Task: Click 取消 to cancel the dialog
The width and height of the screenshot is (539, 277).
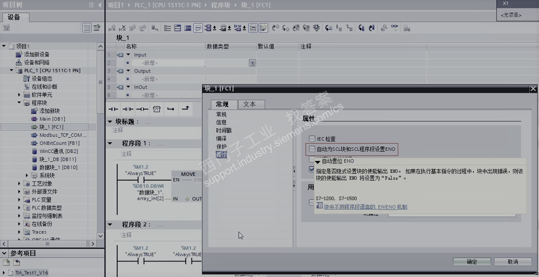Action: (513, 262)
